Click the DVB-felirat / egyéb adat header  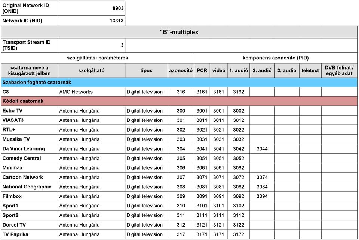tap(339, 70)
